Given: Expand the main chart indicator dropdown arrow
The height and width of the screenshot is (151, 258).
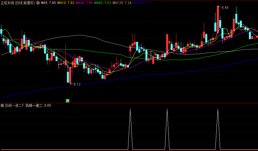Looking at the screenshot, I should [38, 3].
